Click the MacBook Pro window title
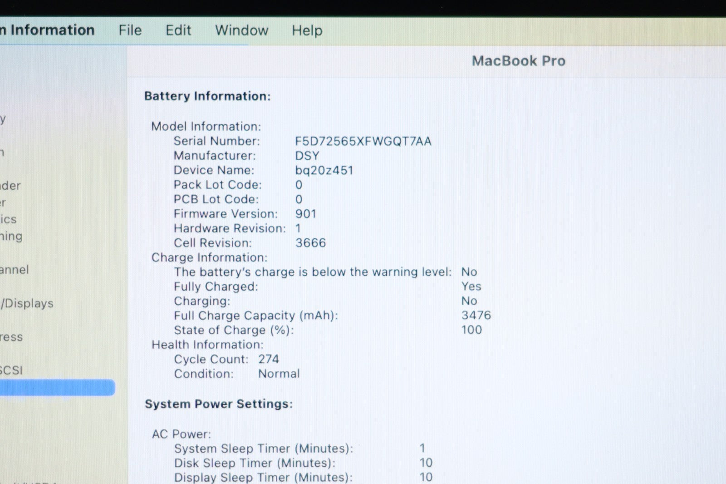Image resolution: width=726 pixels, height=484 pixels. click(518, 61)
